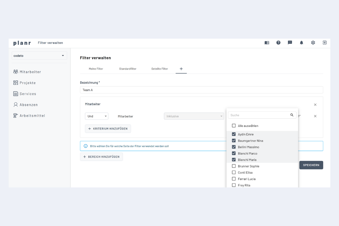The width and height of the screenshot is (339, 226).
Task: Open notifications bell icon
Action: click(301, 43)
